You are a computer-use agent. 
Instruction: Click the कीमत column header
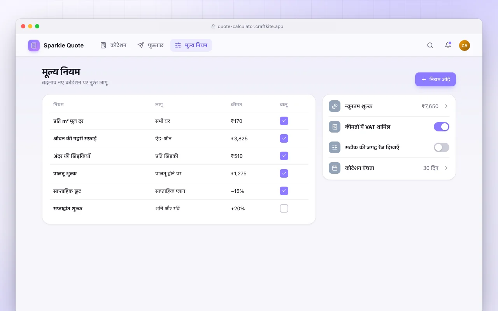[x=236, y=105]
